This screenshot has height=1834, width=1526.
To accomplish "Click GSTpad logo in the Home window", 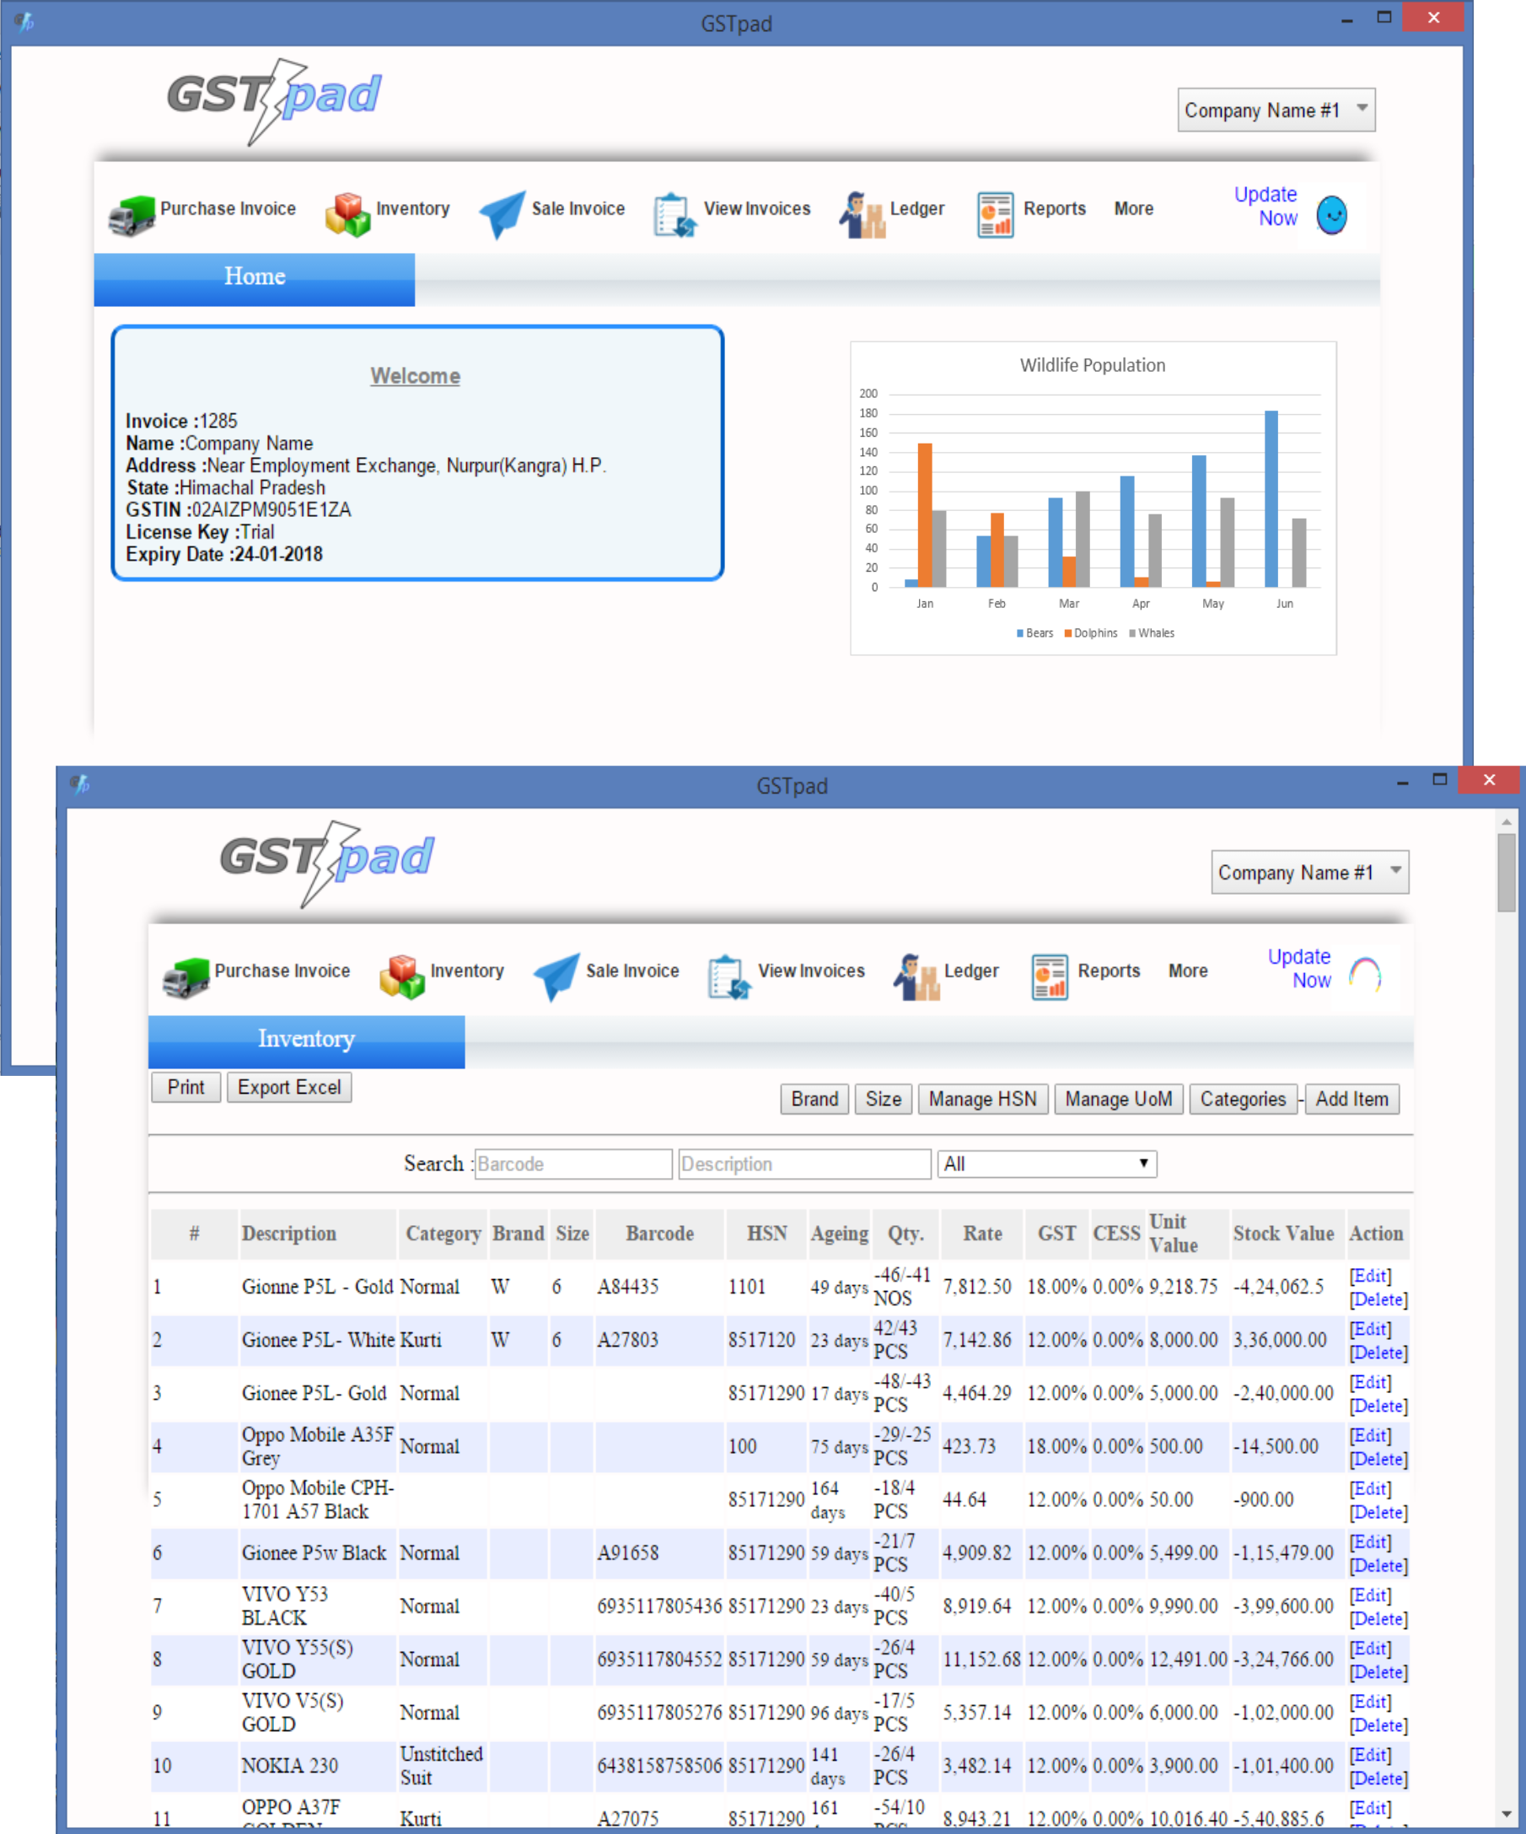I will click(x=274, y=100).
